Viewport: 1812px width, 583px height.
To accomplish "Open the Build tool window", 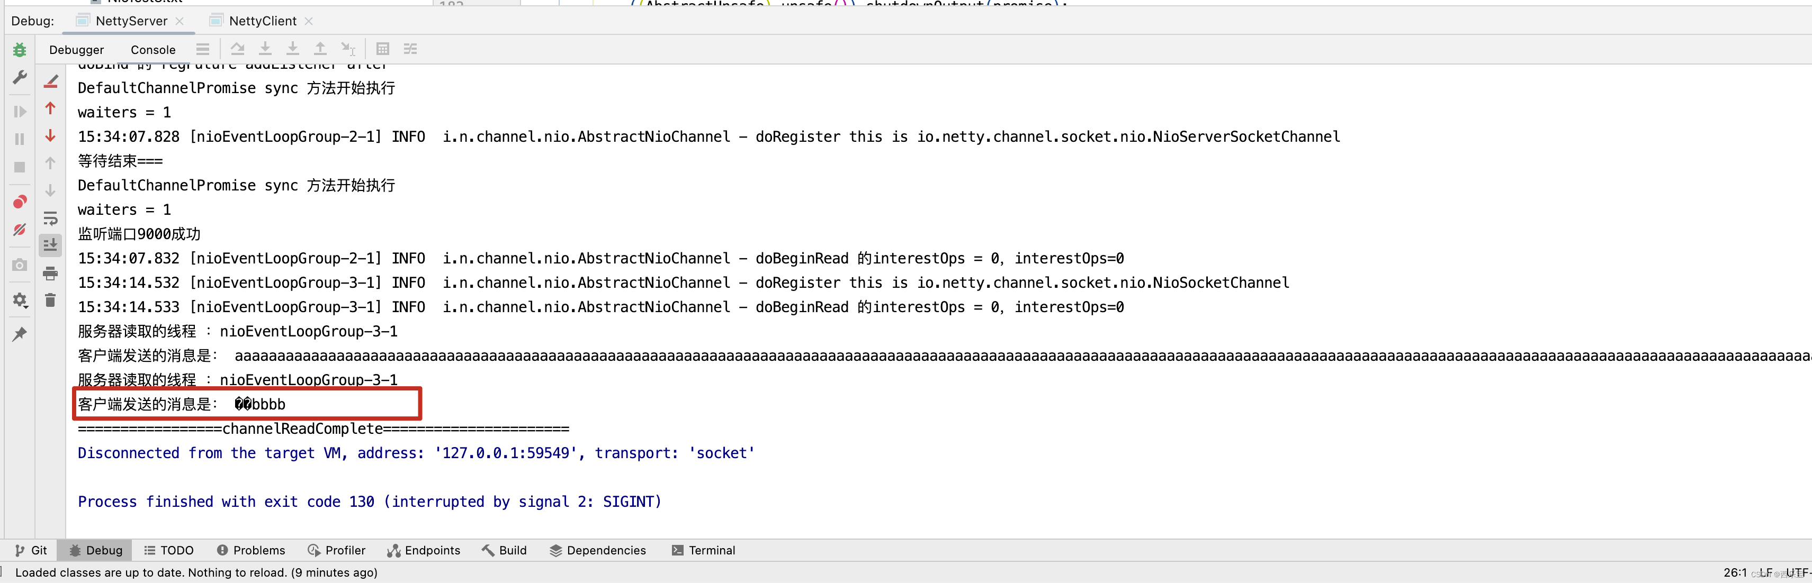I will pos(504,551).
